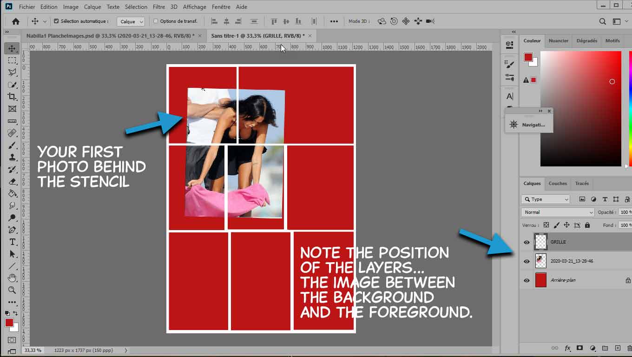
Task: Select the Healing Brush tool
Action: [x=12, y=133]
